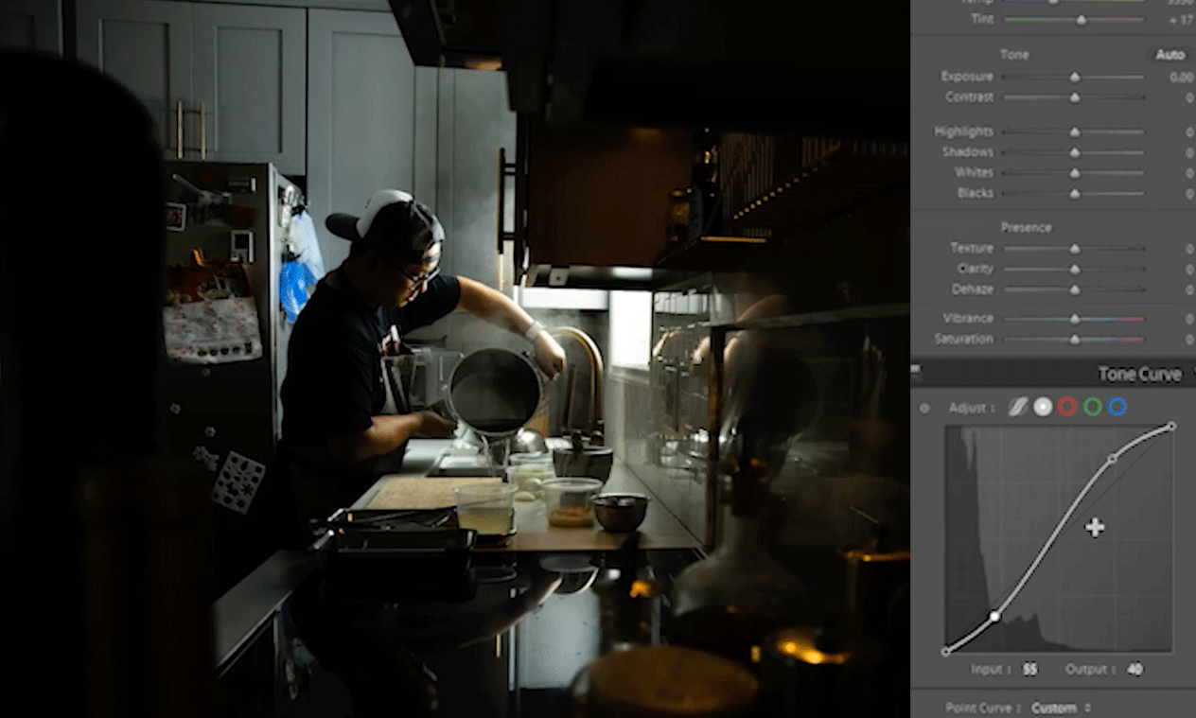Open the Point Curve Custom dropdown
Image resolution: width=1196 pixels, height=718 pixels.
(1061, 708)
